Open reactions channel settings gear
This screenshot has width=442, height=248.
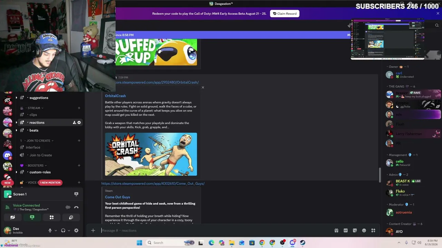(79, 123)
